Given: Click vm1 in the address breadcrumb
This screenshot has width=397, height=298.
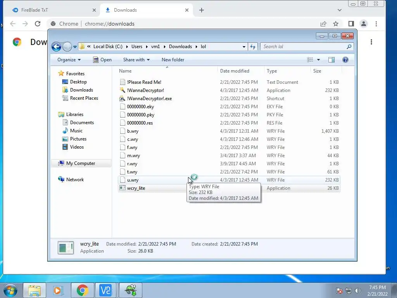Looking at the screenshot, I should click(155, 47).
